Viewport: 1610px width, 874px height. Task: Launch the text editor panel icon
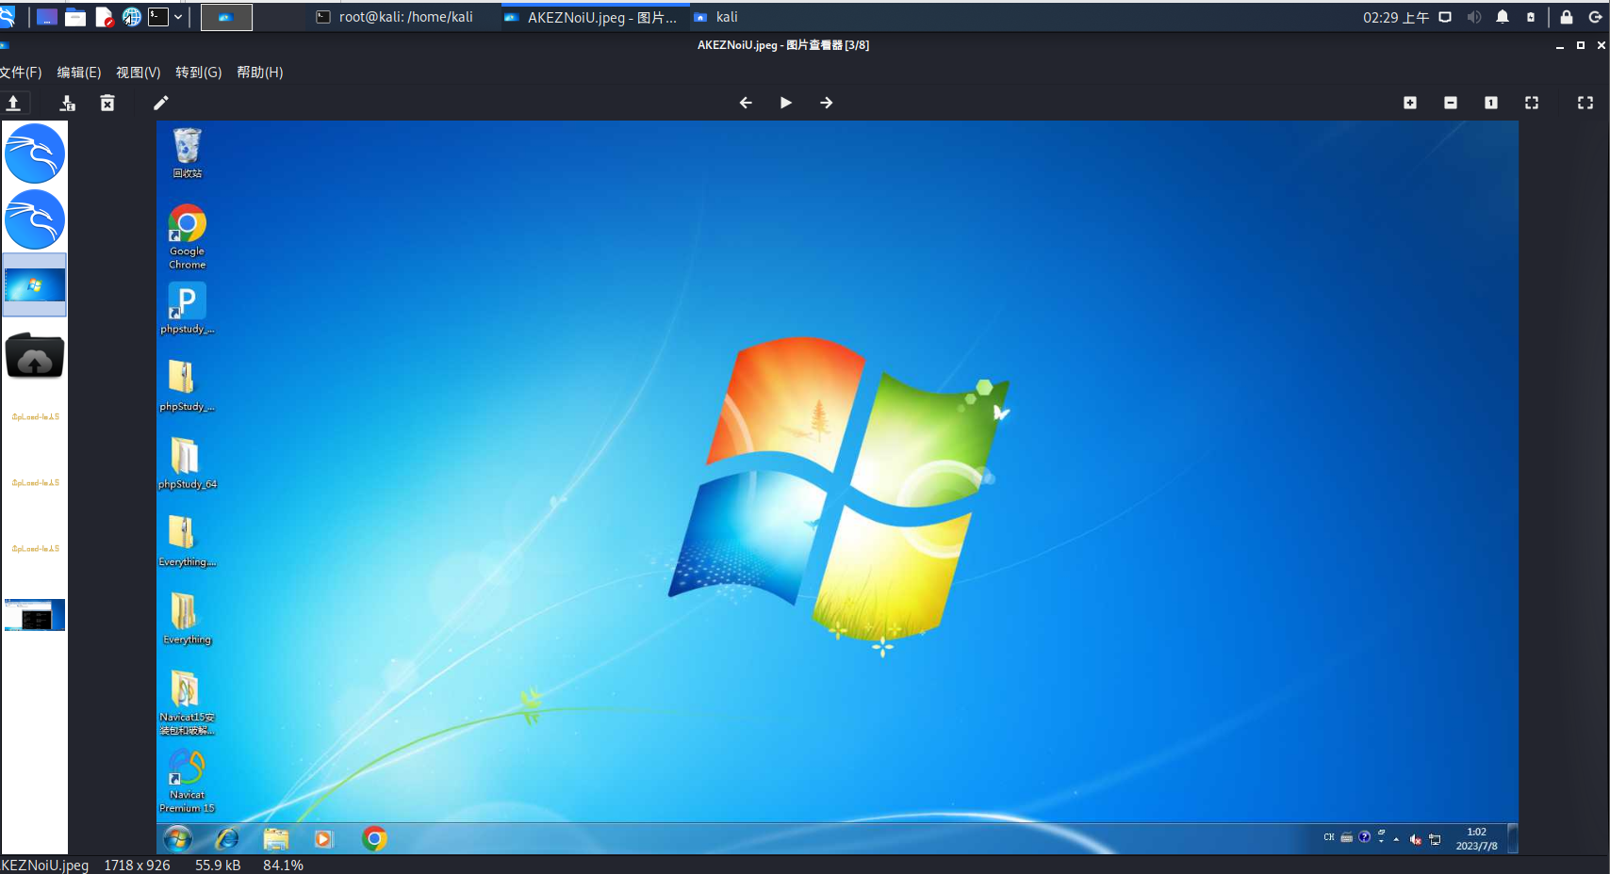105,17
